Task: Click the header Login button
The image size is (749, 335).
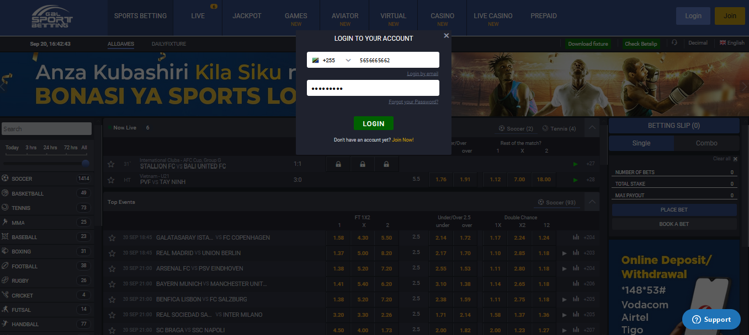Action: [693, 16]
